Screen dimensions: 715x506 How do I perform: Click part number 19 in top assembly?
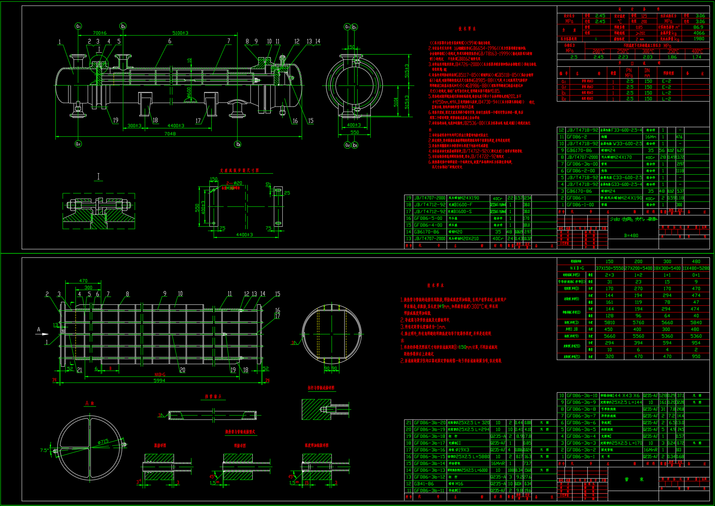coord(115,120)
